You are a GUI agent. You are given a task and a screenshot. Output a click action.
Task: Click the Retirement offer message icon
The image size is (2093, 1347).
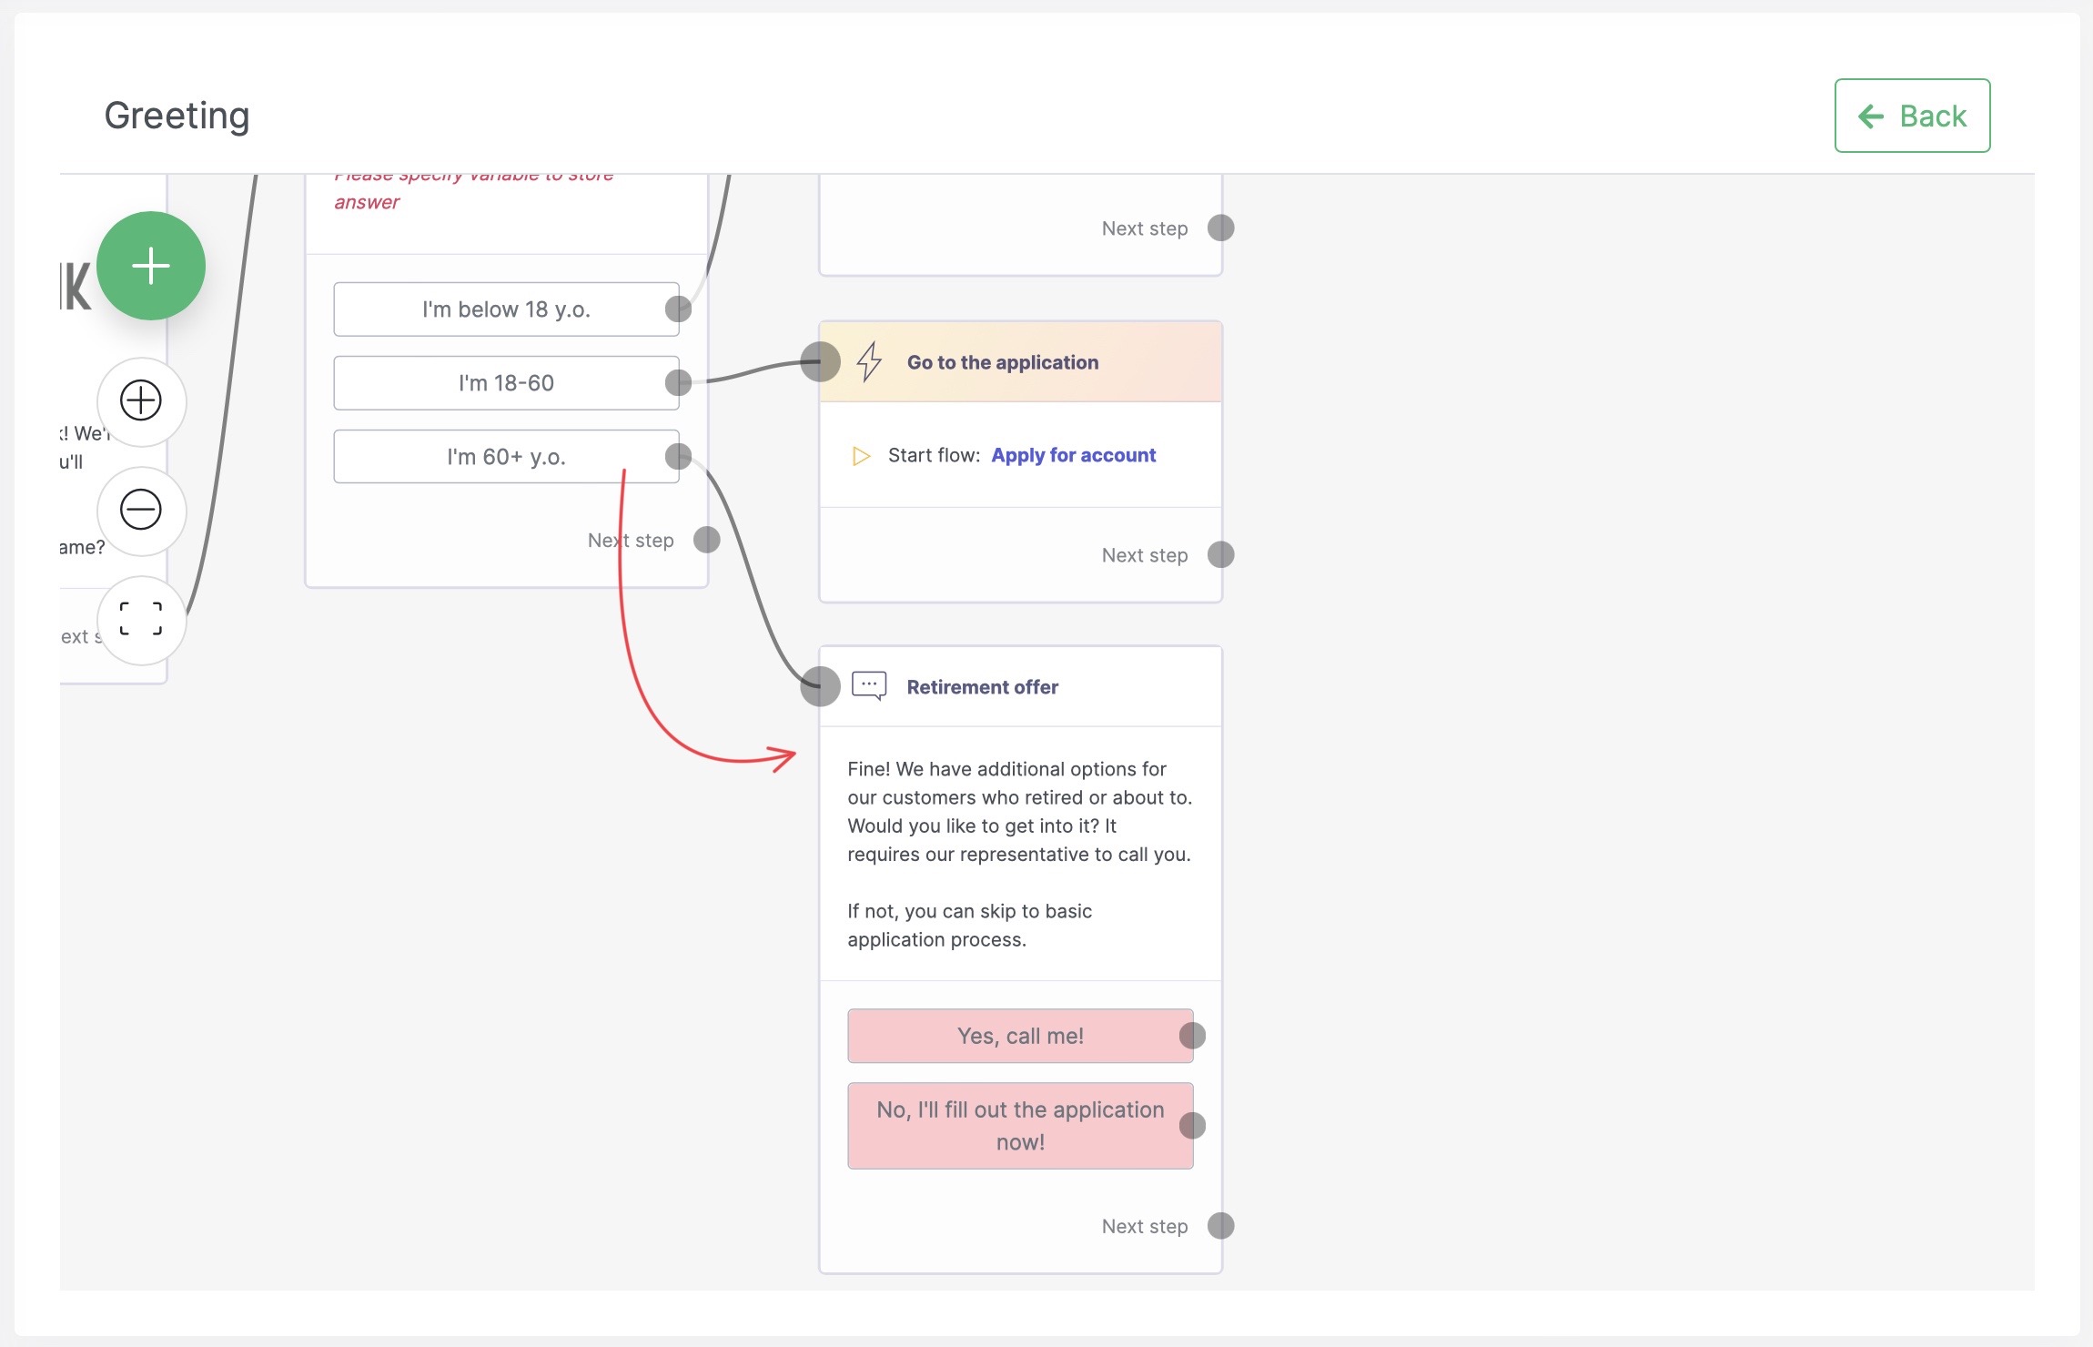click(869, 685)
